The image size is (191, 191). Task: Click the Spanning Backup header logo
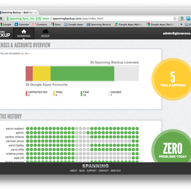5,34
